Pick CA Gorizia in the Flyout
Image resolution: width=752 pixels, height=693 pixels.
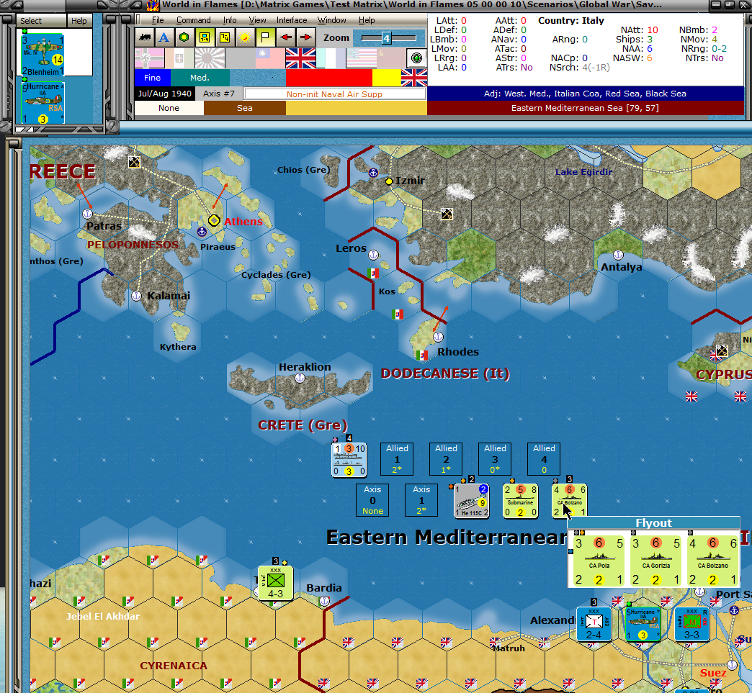[655, 561]
